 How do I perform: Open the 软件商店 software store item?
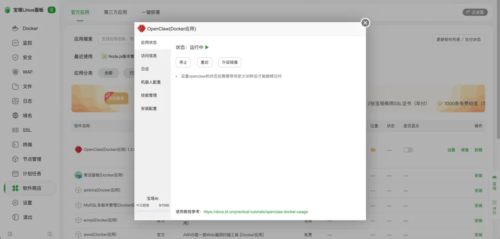[x=30, y=188]
